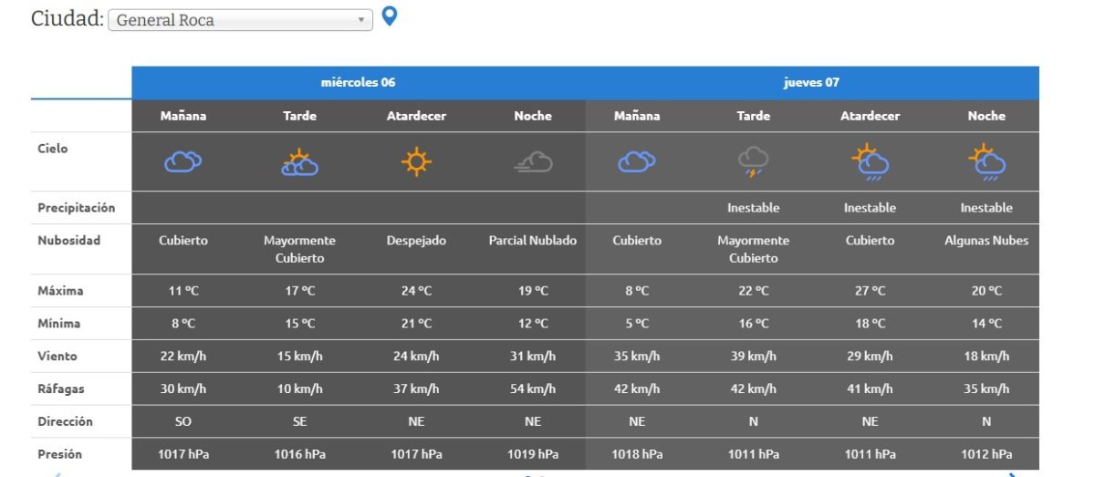Click the Ráfagas row label
1095x477 pixels.
(x=61, y=389)
